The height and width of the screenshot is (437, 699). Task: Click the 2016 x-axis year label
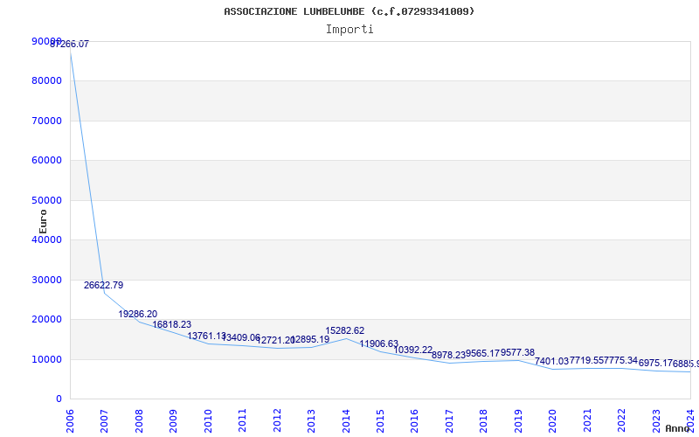(414, 420)
